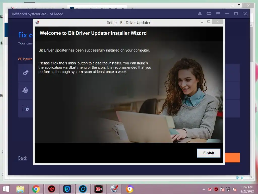Screen dimensions: 258x194
Task: Maximize the Bit Driver Updater setup window
Action: [209, 22]
